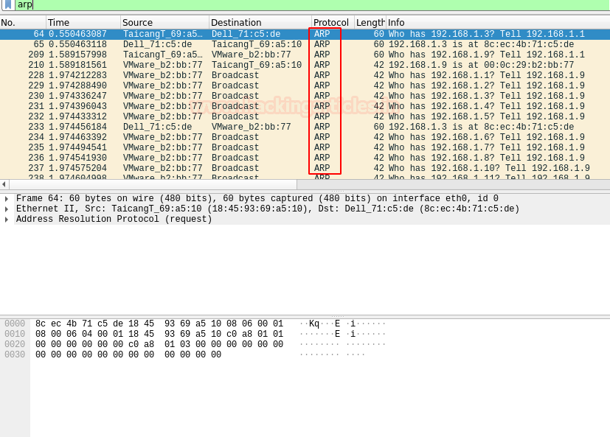Viewport: 610px width, 437px height.
Task: Select packet number 65 row
Action: 305,44
